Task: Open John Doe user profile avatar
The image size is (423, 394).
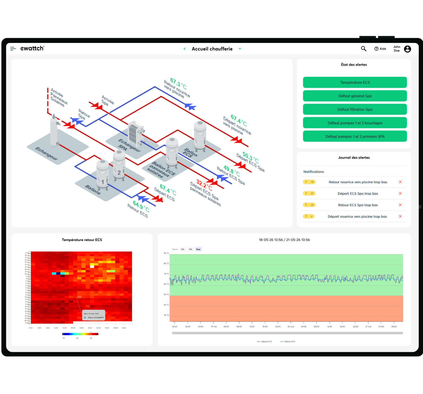Action: coord(407,49)
